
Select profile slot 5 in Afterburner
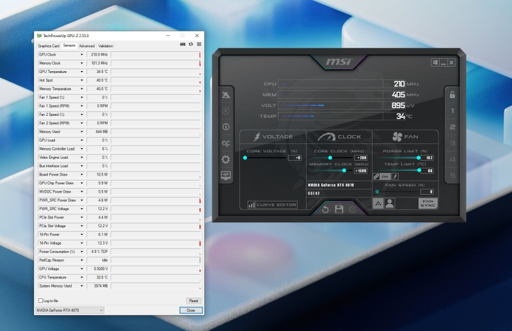click(452, 175)
